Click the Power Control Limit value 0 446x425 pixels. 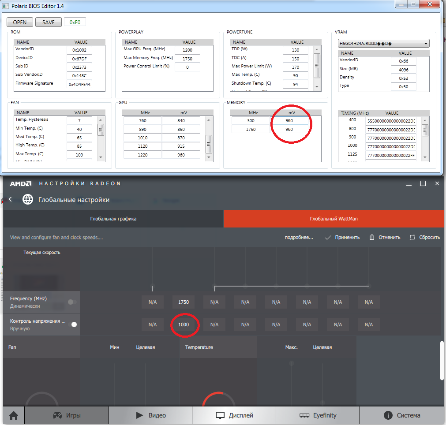tap(187, 67)
